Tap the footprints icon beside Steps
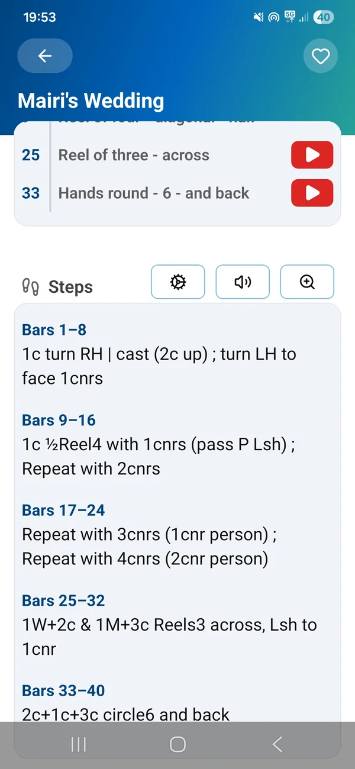The width and height of the screenshot is (355, 769). (x=33, y=286)
